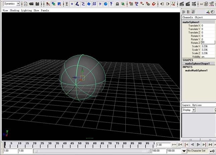The width and height of the screenshot is (216, 155).
Task: Toggle the joints selection mask icon
Action: tap(78, 4)
